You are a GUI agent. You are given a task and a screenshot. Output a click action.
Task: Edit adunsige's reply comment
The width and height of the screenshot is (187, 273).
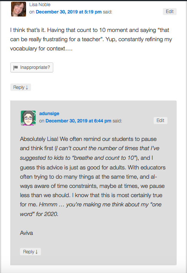coord(161,121)
